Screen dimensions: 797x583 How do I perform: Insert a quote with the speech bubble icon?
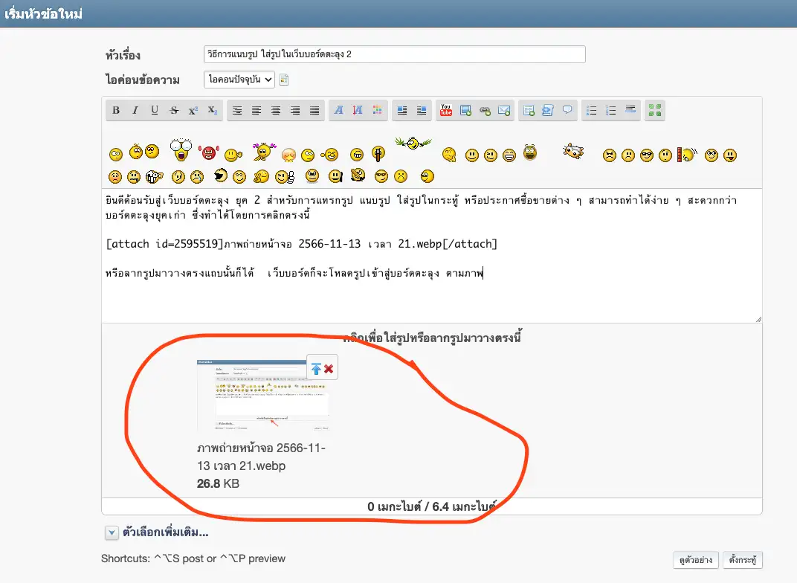567,111
